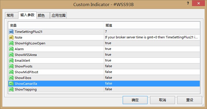Select the ShowFibos variable name

23,78
